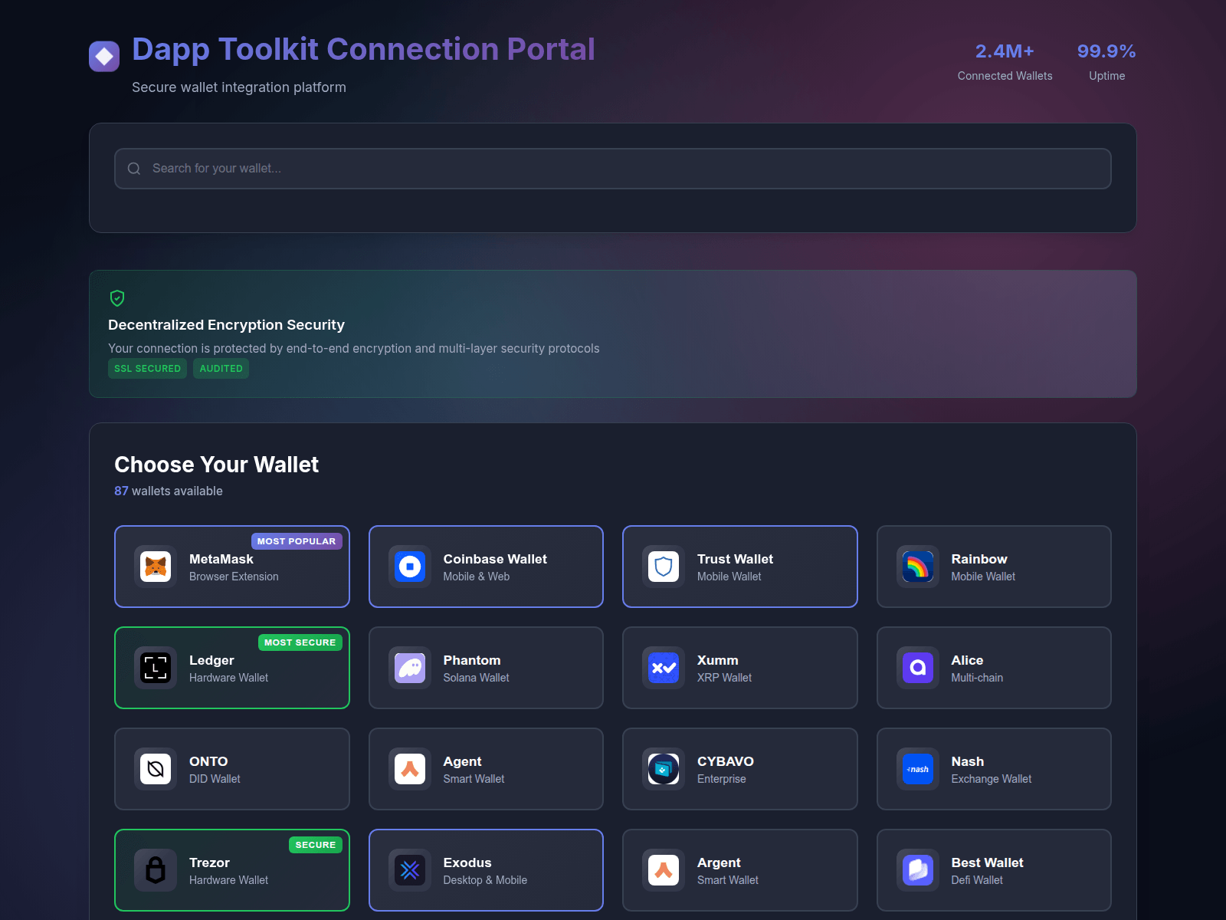Click the Argent wallet icon

click(x=664, y=870)
